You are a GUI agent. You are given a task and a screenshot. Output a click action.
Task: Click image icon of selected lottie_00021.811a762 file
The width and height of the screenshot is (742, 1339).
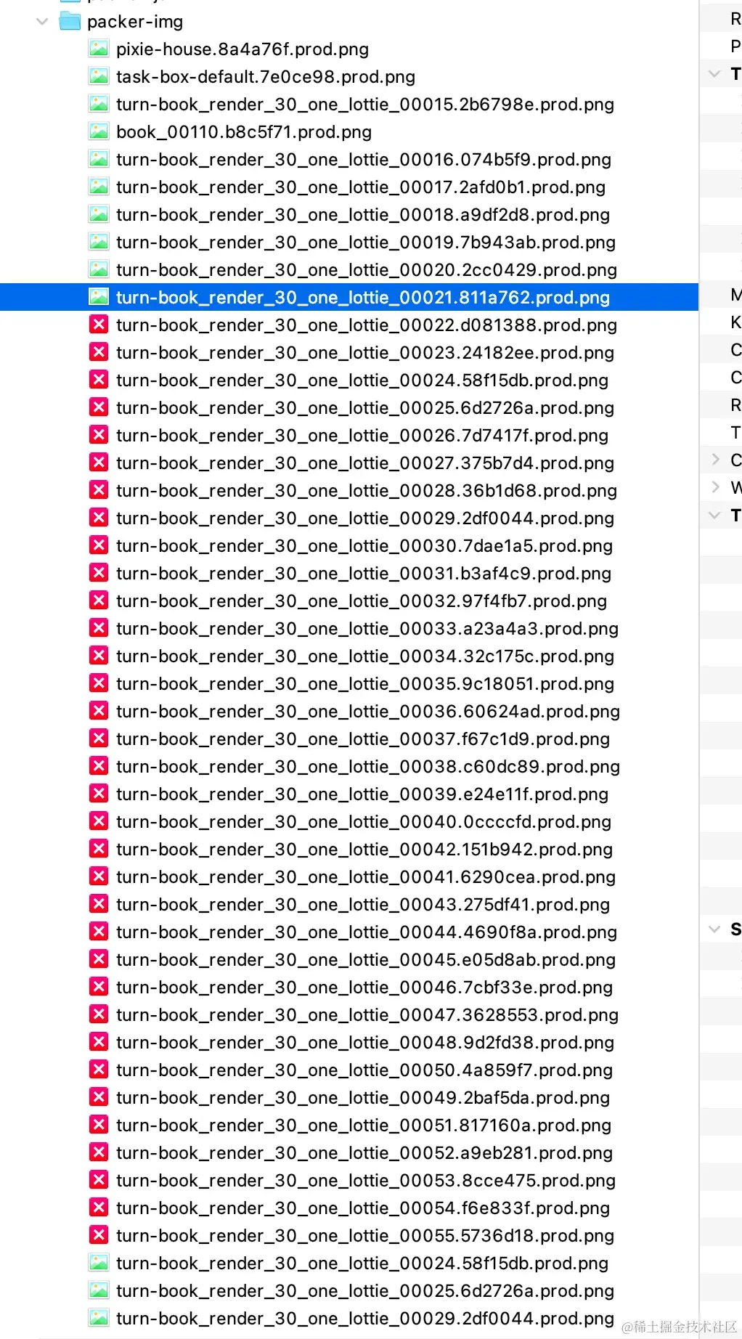(99, 298)
